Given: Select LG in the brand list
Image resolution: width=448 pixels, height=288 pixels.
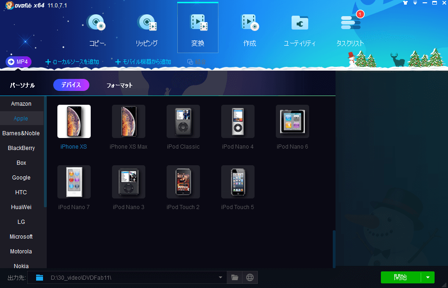Looking at the screenshot, I should pyautogui.click(x=21, y=222).
